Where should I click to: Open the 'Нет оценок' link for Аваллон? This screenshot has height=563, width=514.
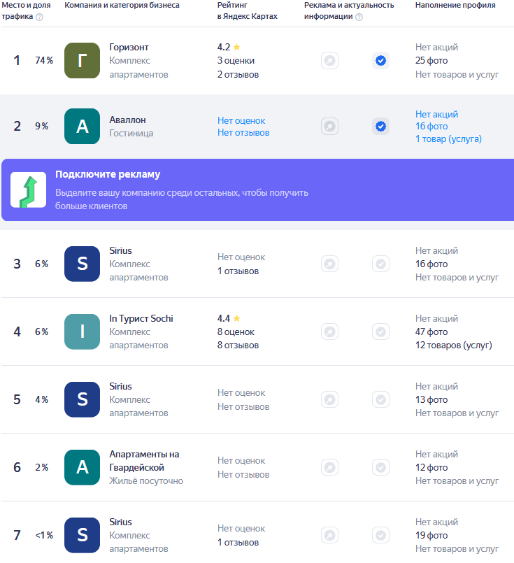pyautogui.click(x=241, y=120)
